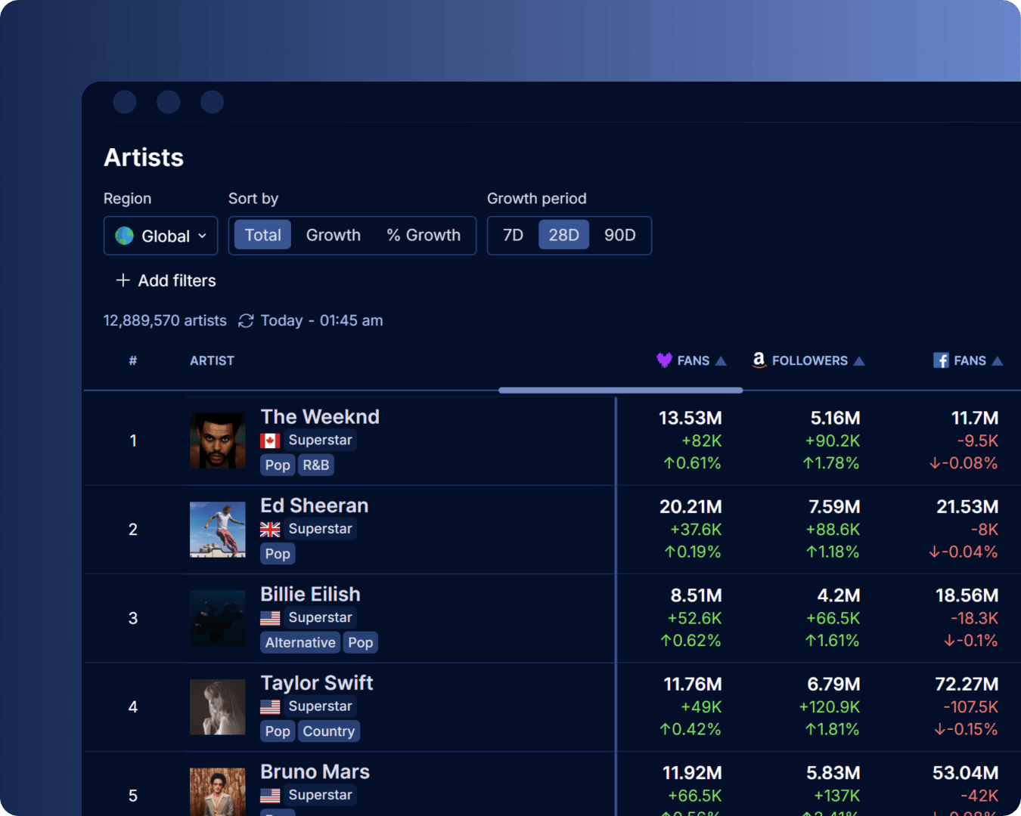The width and height of the screenshot is (1021, 816).
Task: Click the Canadian flag next to The Weeknd
Action: pos(270,440)
